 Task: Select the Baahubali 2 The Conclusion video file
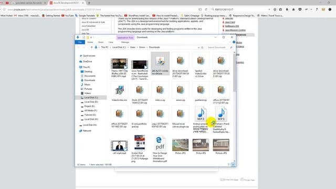[140, 70]
